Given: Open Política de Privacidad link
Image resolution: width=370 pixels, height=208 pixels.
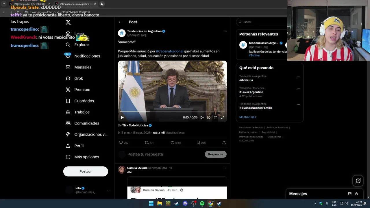Looking at the screenshot, I should click(277, 128).
